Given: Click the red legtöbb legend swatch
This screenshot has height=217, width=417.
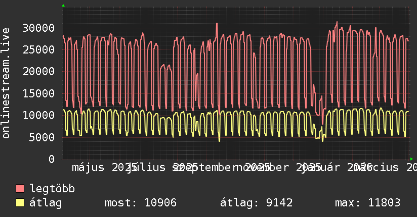Looking at the screenshot, I should coord(20,189).
